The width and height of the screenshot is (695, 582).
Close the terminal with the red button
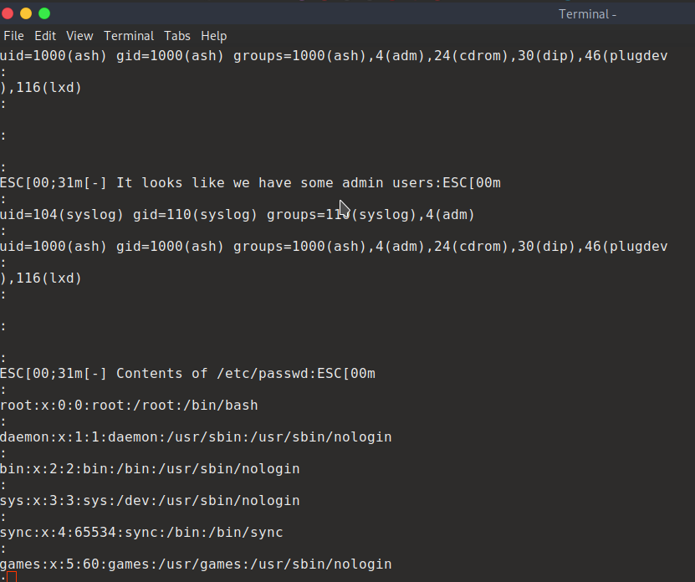[8, 13]
